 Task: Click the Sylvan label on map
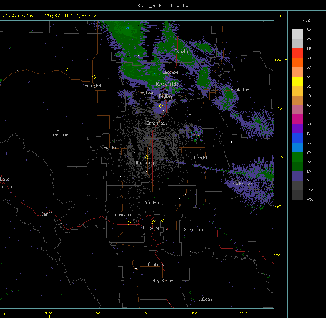pyautogui.click(x=147, y=93)
